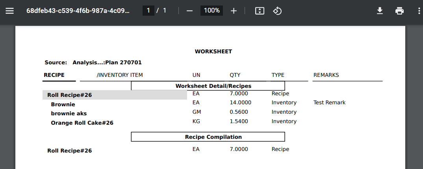Click Roll Recipe#26 under Recipe Compilation
This screenshot has height=169, width=423.
[x=70, y=151]
